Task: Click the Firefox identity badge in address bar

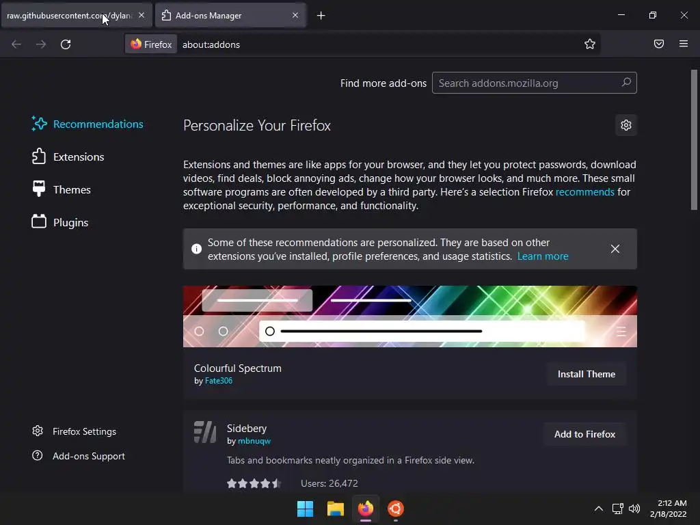Action: tap(151, 44)
